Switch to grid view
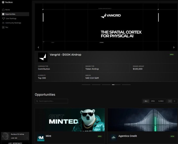Viewport: 178px width, 144px height. click(x=170, y=101)
